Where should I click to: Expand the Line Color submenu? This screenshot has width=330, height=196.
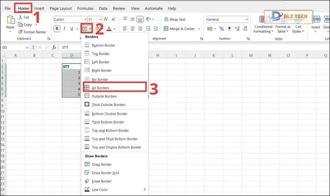click(x=114, y=190)
